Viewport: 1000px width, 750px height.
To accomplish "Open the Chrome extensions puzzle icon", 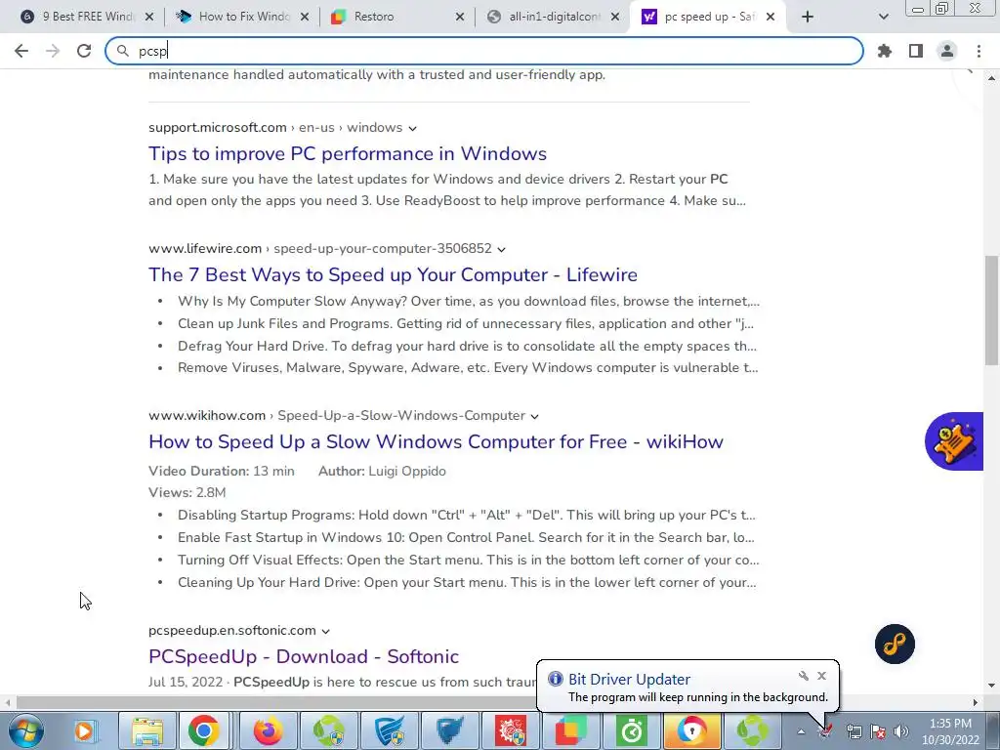I will [885, 51].
